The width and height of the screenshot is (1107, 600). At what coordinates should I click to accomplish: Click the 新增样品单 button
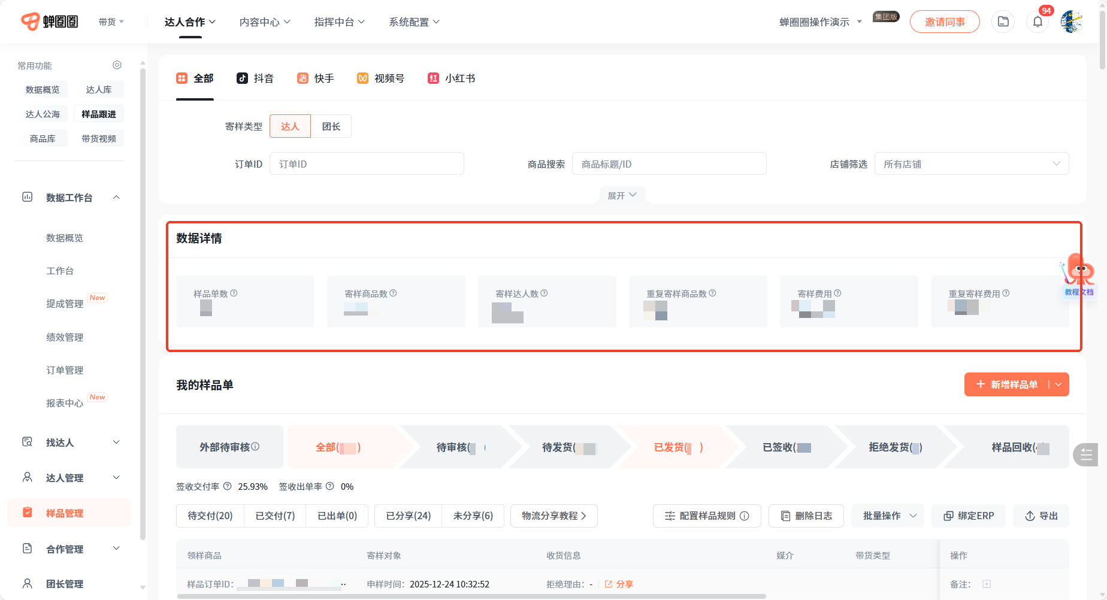point(1007,384)
